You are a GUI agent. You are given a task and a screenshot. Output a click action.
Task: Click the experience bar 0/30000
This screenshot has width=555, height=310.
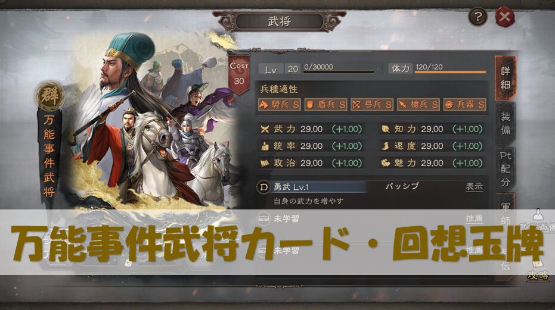pos(339,68)
